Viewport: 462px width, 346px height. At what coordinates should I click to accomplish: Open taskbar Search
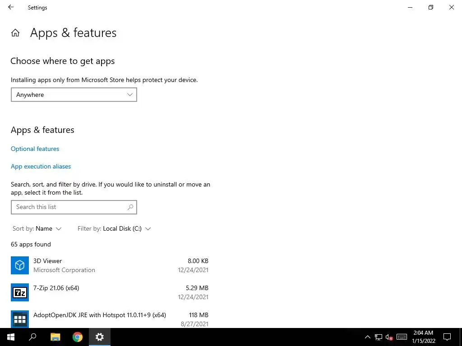pos(32,337)
